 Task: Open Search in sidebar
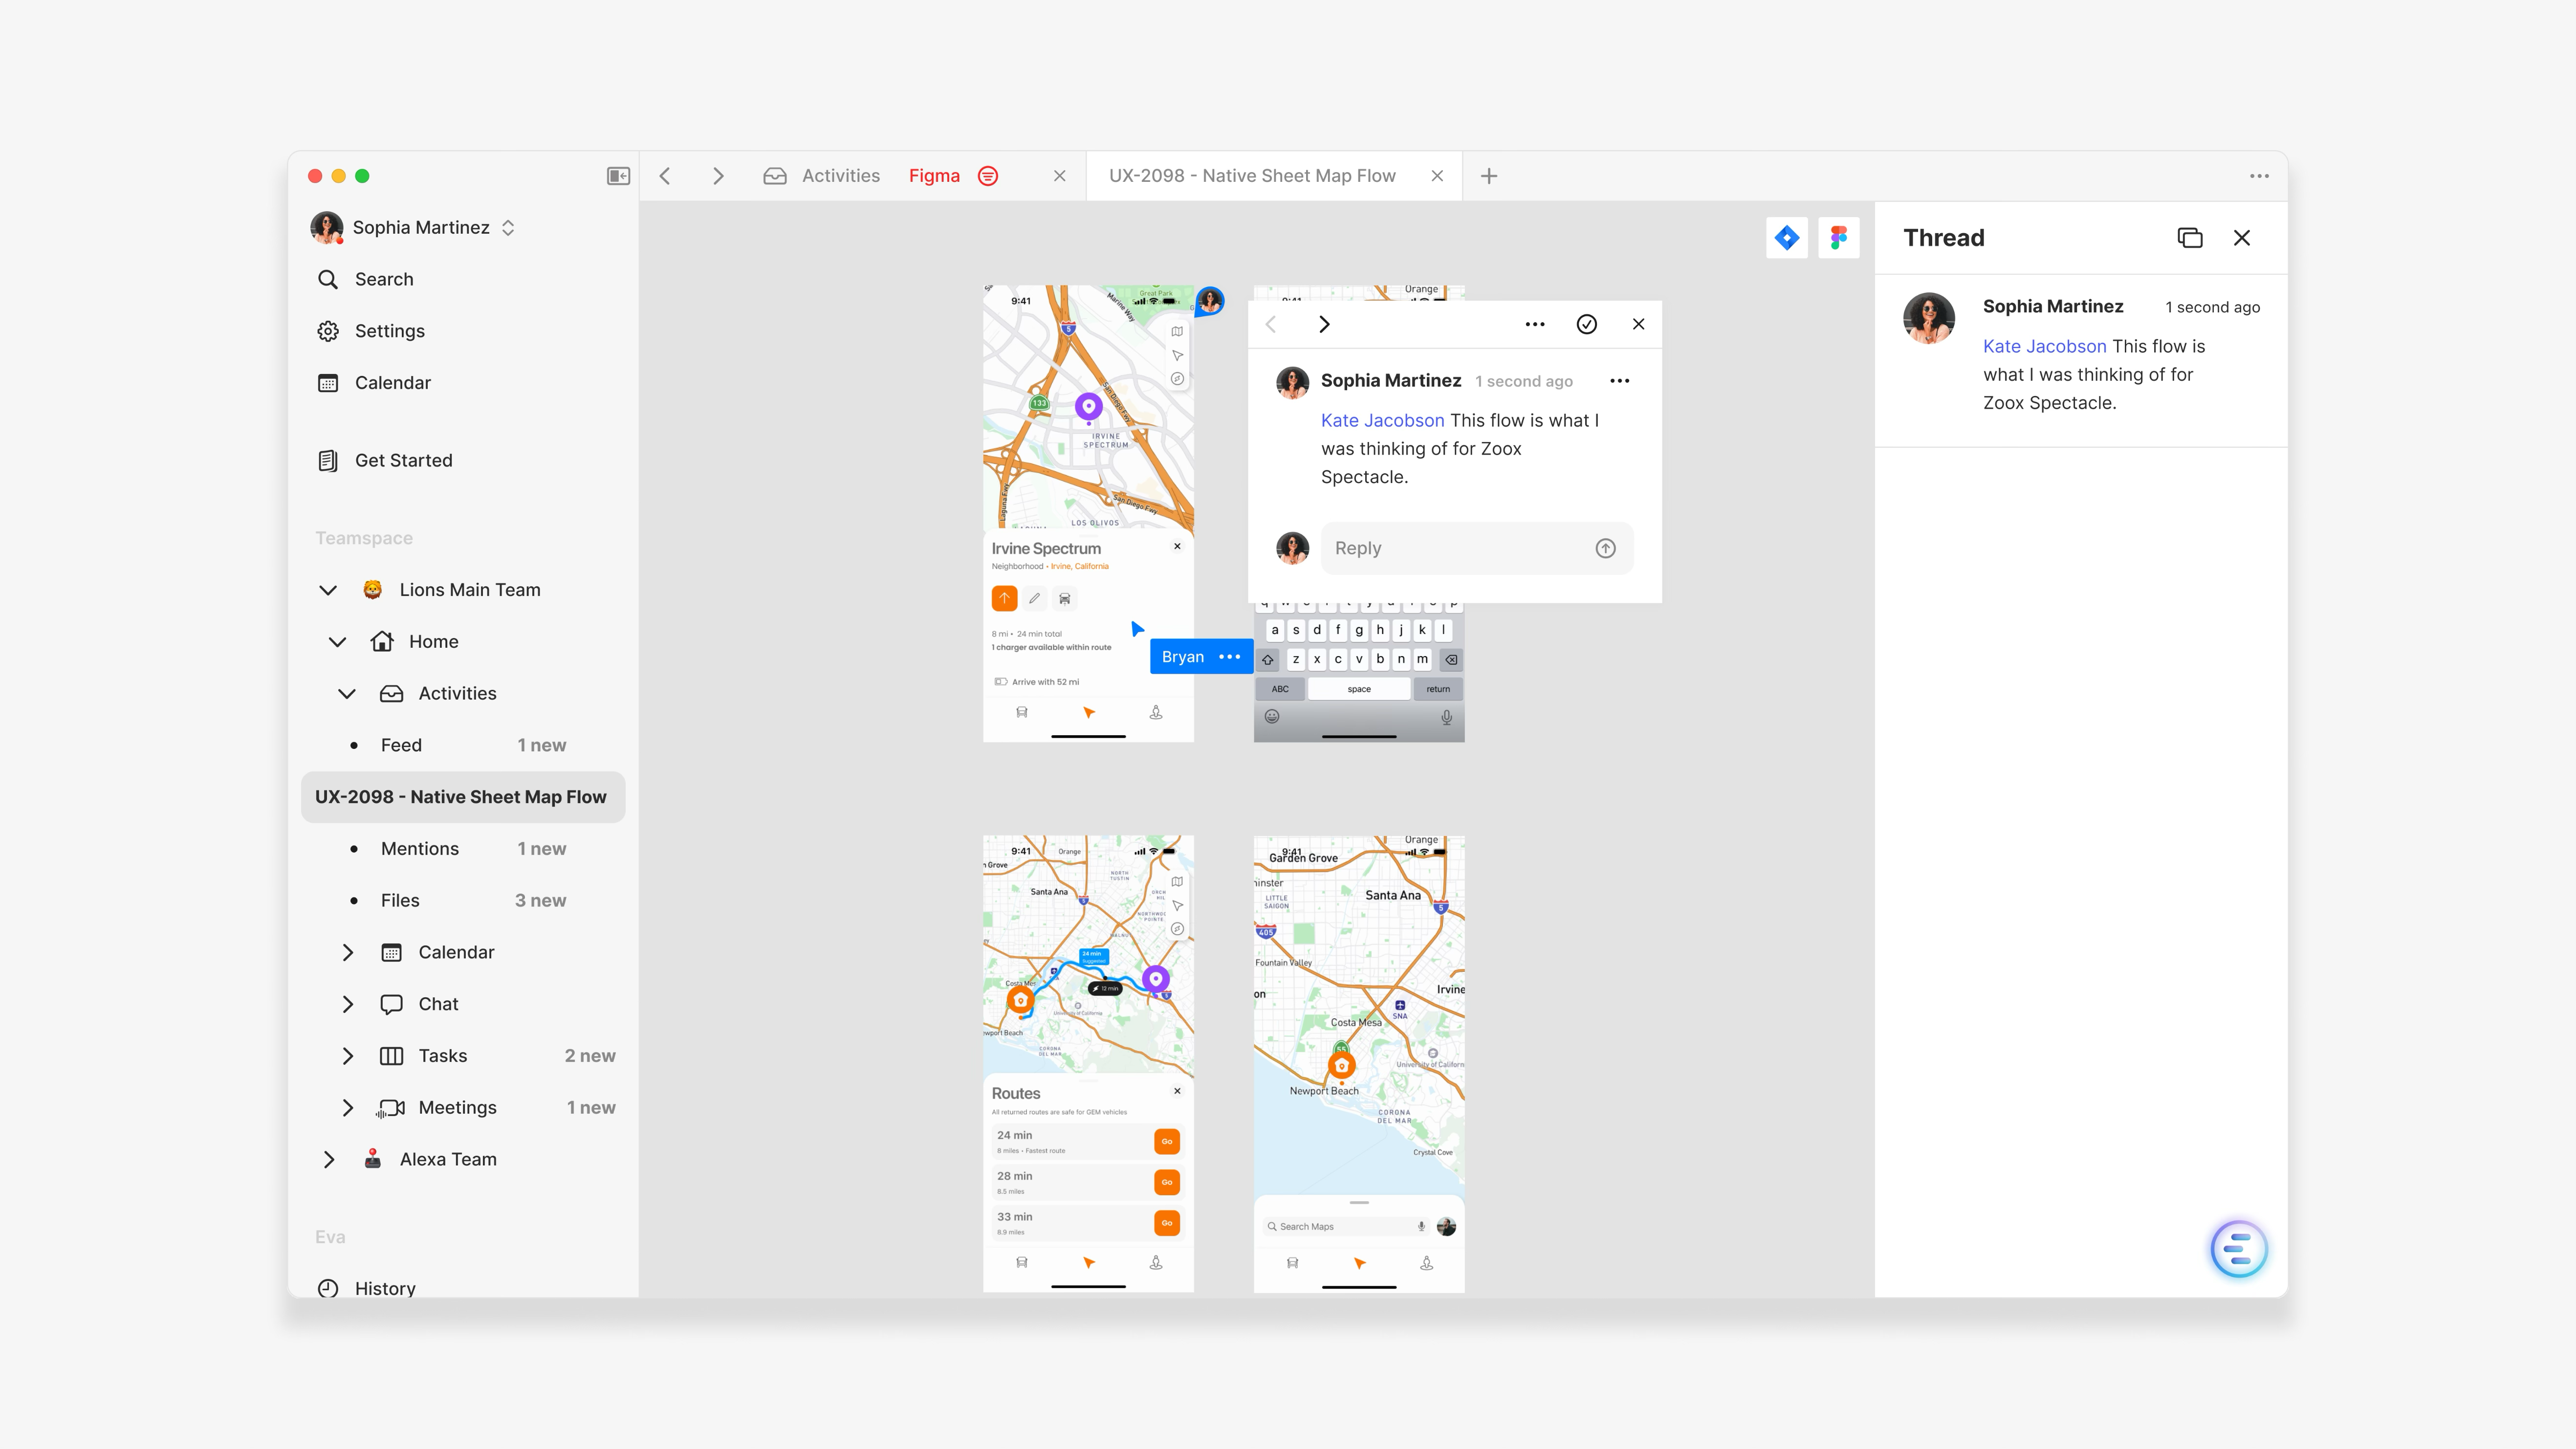pyautogui.click(x=384, y=279)
